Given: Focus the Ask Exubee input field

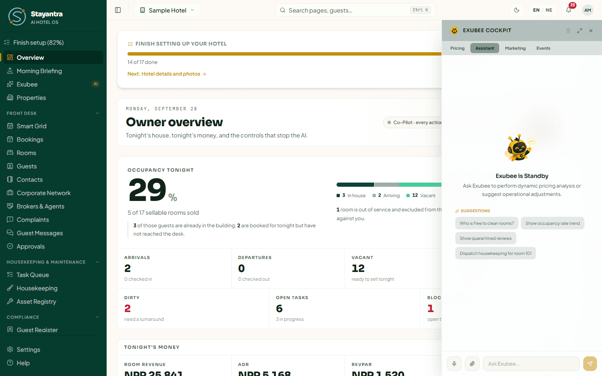Looking at the screenshot, I should [531, 364].
